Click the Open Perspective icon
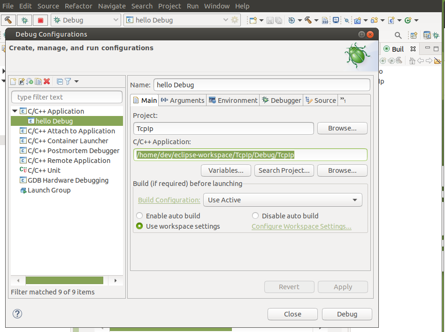445x332 pixels. coord(414,35)
